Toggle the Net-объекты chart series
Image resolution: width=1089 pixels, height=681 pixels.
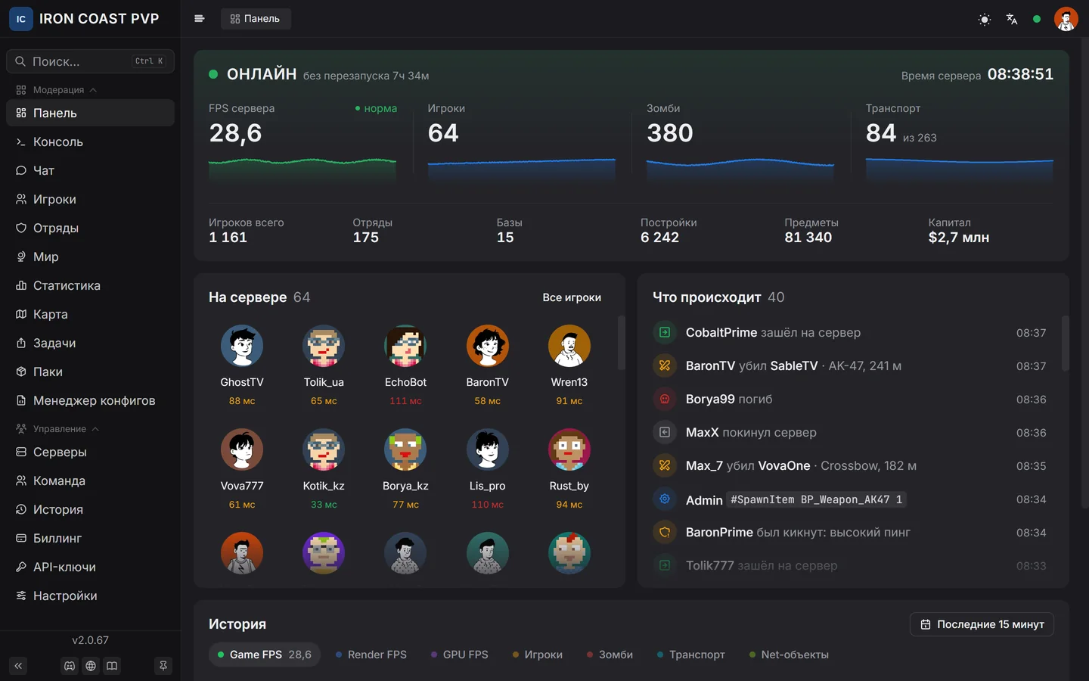coord(789,655)
